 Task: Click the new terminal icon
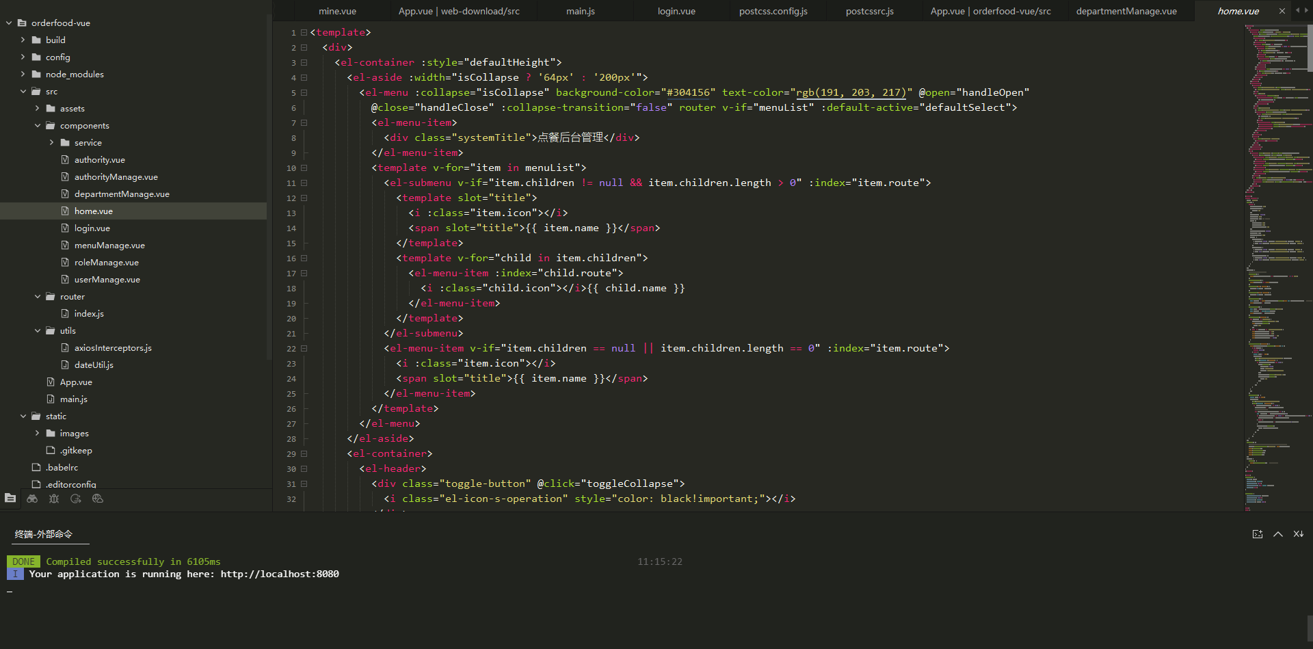pos(1258,534)
